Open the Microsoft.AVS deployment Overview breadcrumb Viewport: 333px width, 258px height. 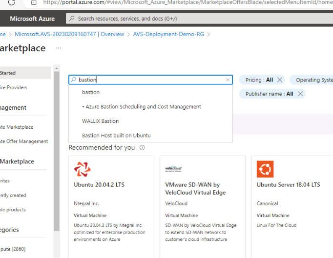click(69, 34)
